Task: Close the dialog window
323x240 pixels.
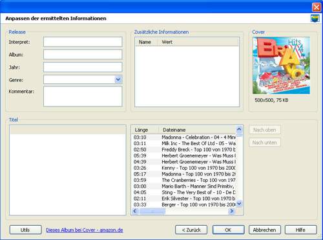Action: coord(317,7)
